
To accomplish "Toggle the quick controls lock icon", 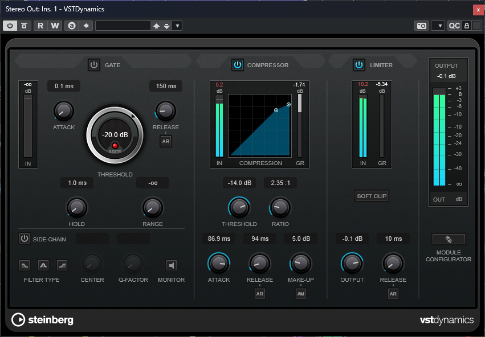I will pyautogui.click(x=467, y=26).
